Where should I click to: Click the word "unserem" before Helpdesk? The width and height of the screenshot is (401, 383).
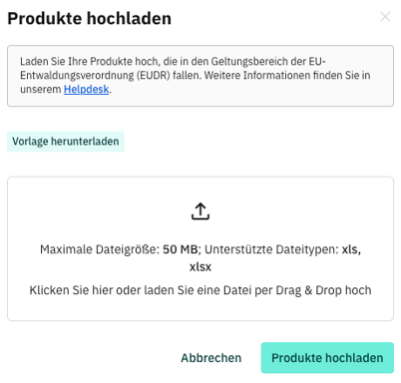coord(41,90)
